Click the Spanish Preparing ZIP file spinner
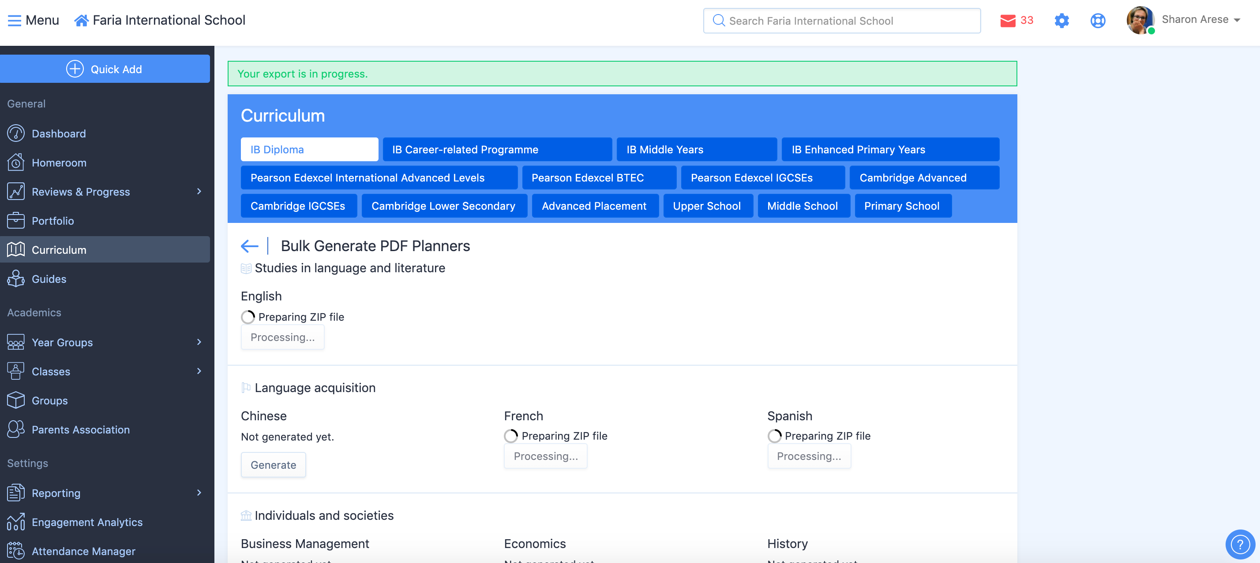Viewport: 1260px width, 563px height. click(774, 436)
